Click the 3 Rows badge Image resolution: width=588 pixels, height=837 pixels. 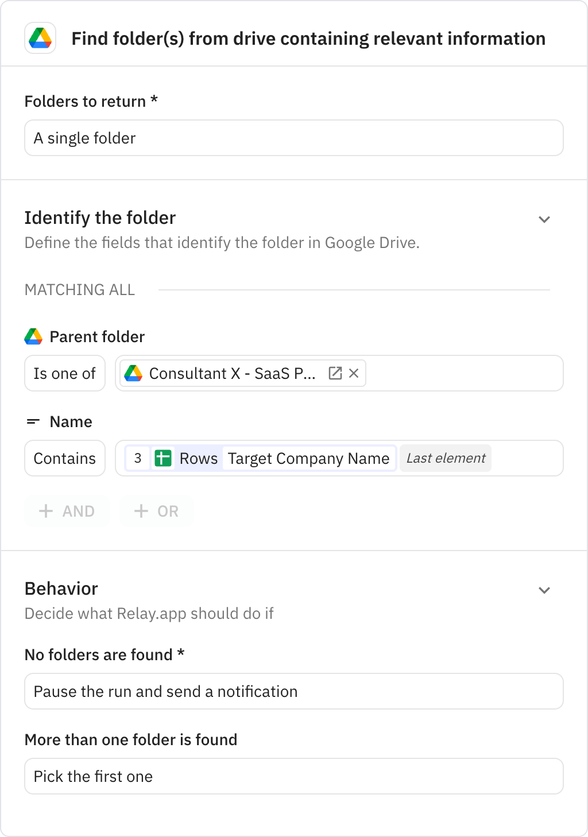(138, 458)
